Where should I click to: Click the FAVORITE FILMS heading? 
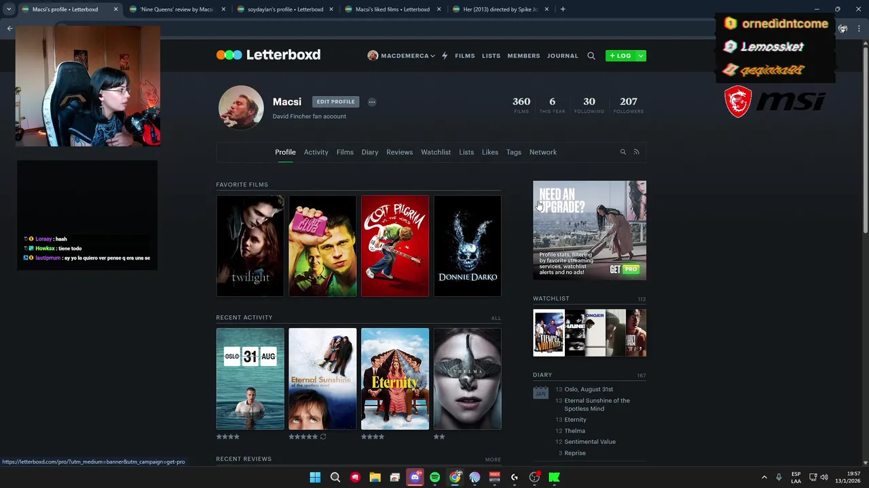click(242, 184)
